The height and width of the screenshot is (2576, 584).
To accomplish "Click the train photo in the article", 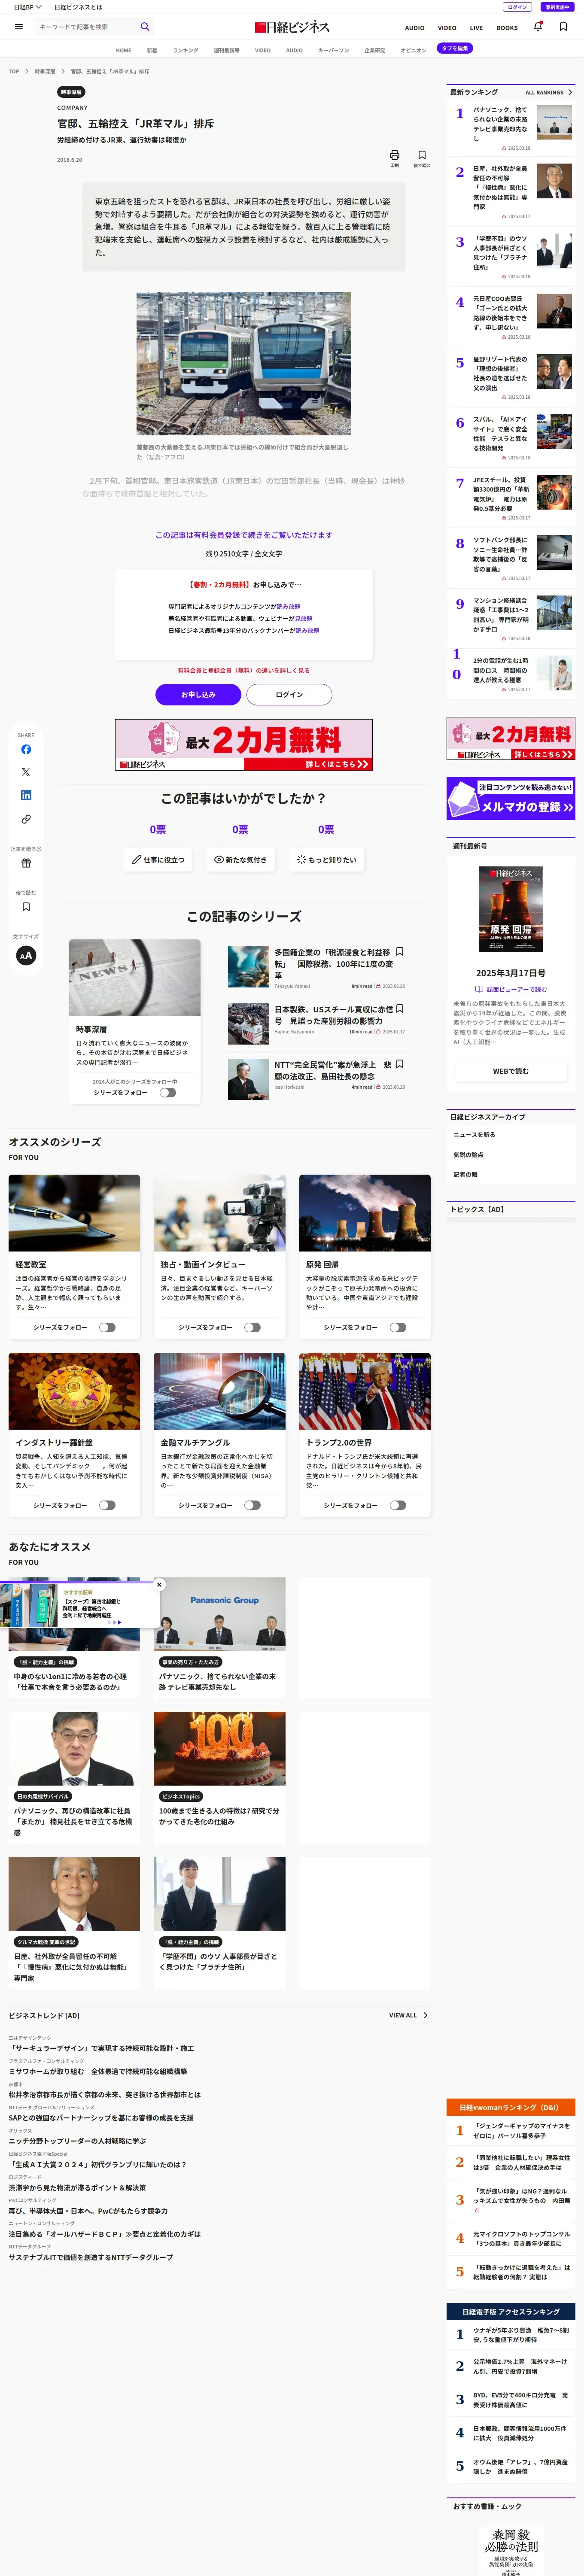I will 244,364.
